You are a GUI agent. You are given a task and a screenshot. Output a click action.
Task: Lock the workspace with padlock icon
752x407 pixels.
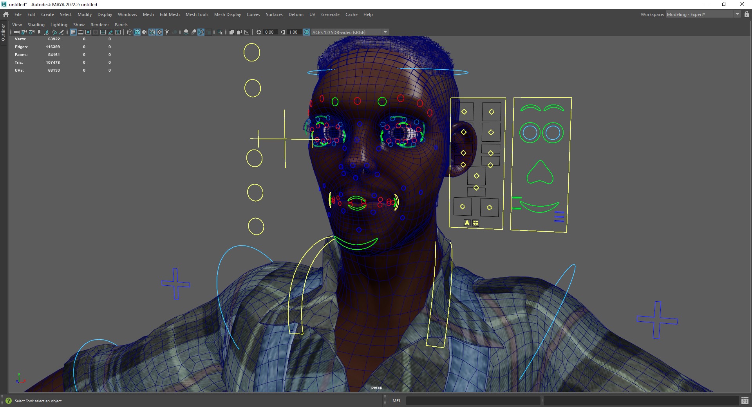747,14
